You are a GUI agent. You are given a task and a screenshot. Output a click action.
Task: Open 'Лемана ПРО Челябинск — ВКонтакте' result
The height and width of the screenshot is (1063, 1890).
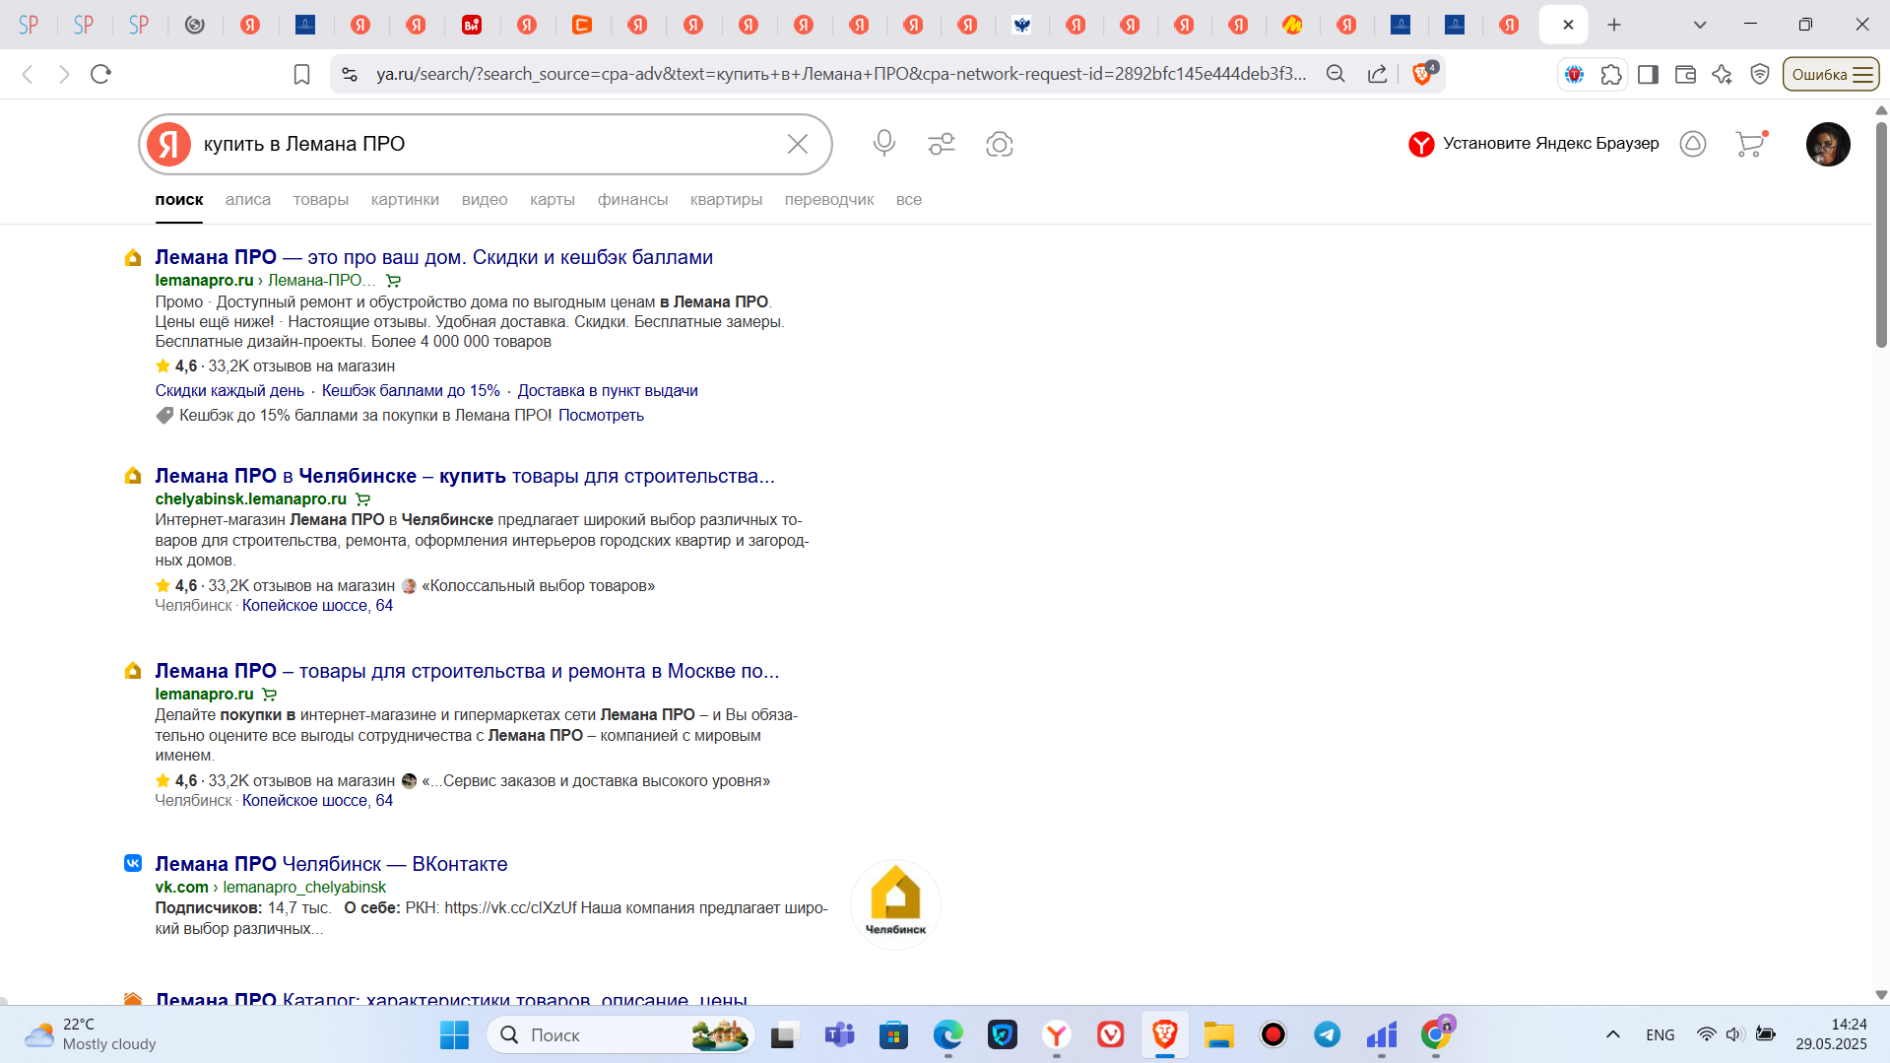coord(331,864)
